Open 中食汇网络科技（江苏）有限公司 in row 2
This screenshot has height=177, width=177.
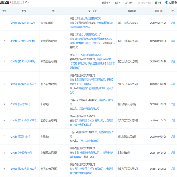(85, 43)
